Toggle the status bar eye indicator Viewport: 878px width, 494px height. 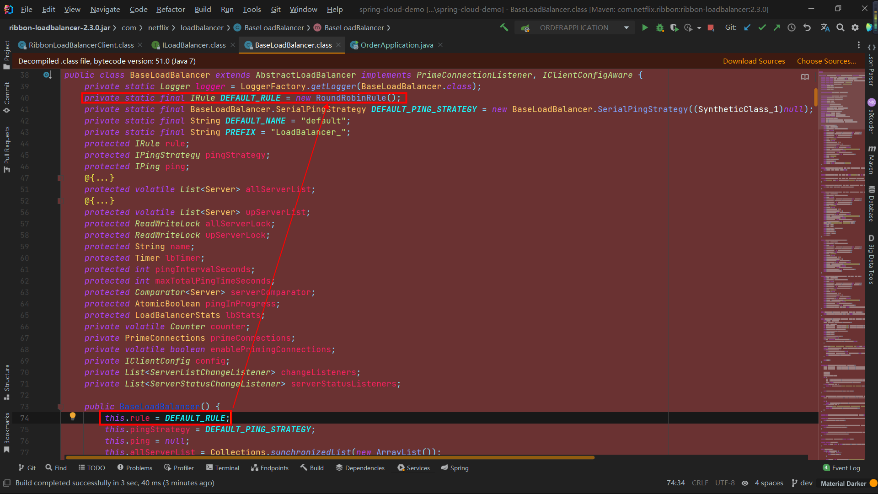pos(745,483)
